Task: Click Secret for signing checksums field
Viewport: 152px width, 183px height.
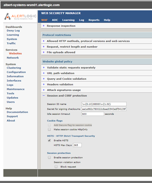Action: (x=104, y=109)
